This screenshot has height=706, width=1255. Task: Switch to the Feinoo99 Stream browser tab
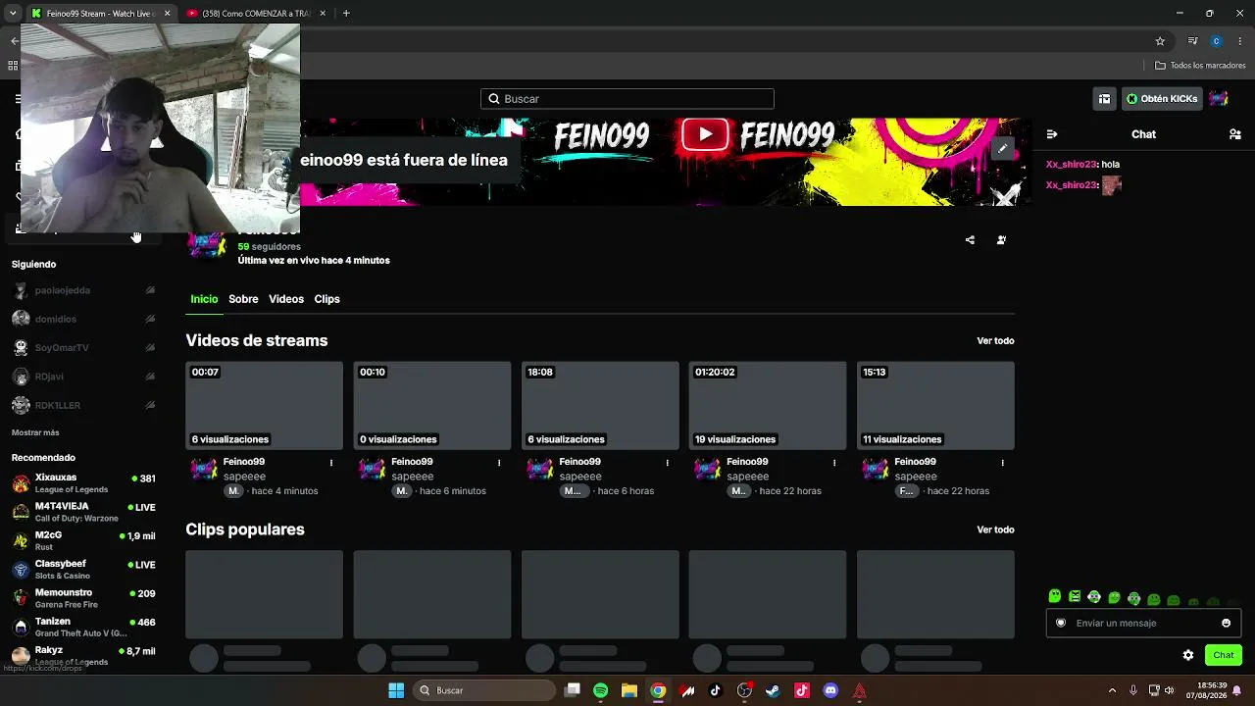pos(100,14)
